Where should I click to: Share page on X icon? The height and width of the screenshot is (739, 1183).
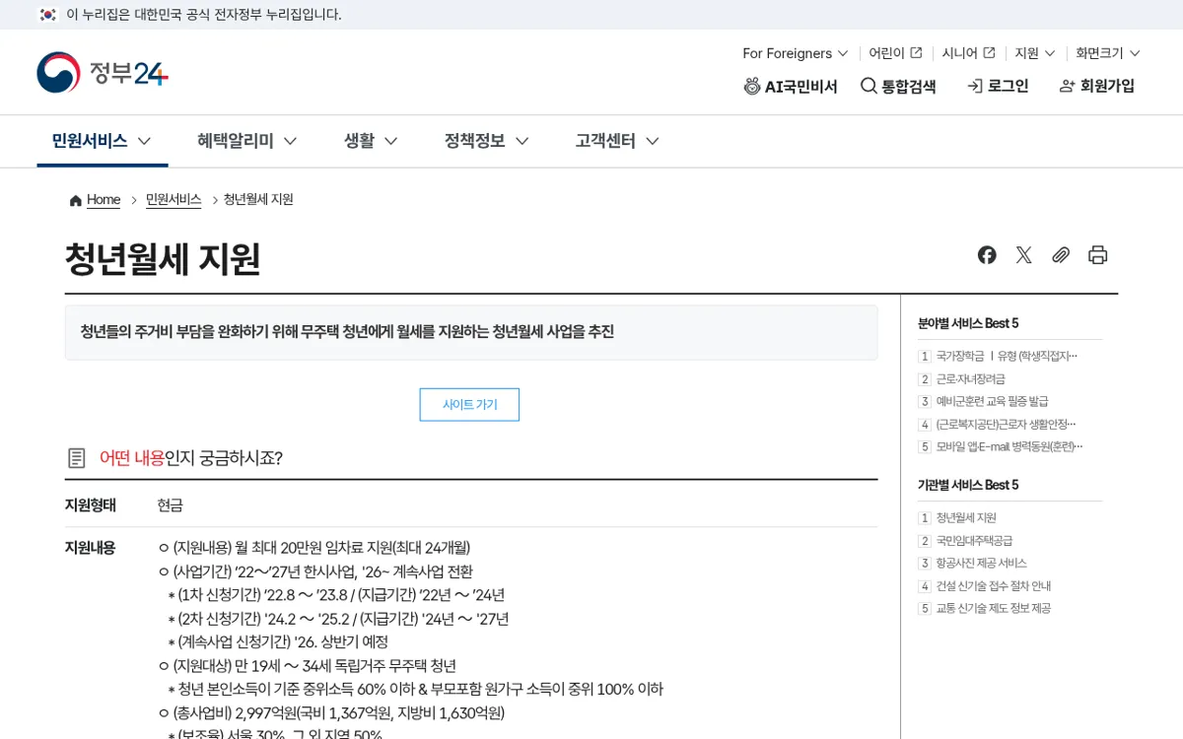1024,255
